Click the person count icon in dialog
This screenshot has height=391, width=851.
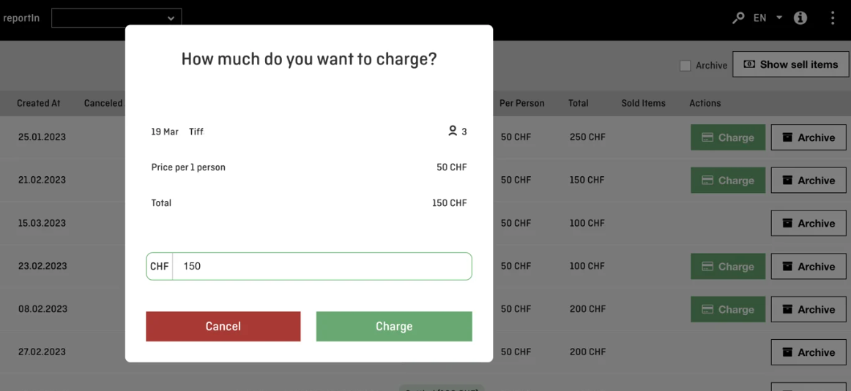point(452,131)
